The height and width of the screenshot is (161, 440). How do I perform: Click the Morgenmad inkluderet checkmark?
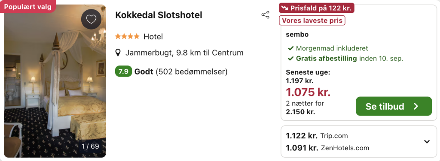click(291, 48)
